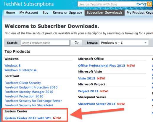The image size is (153, 122).
Task: Open Forefront Protection 2010 link
Action: coord(24,96)
